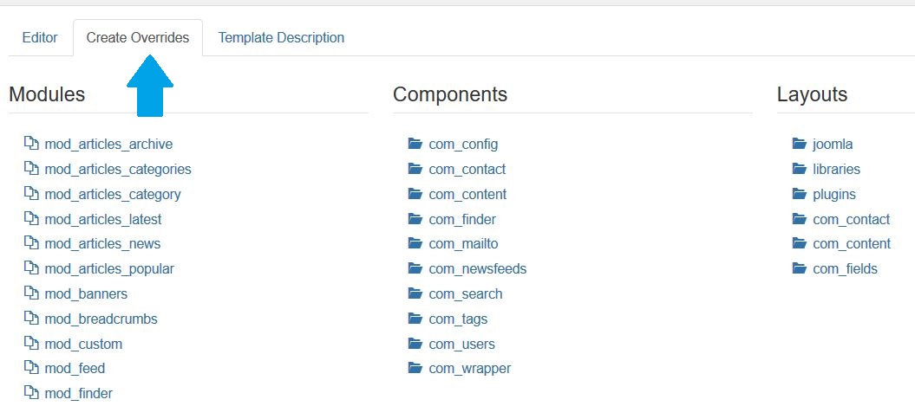Screen dimensions: 915x406
Task: Select the Create Overrides tab
Action: tap(138, 38)
